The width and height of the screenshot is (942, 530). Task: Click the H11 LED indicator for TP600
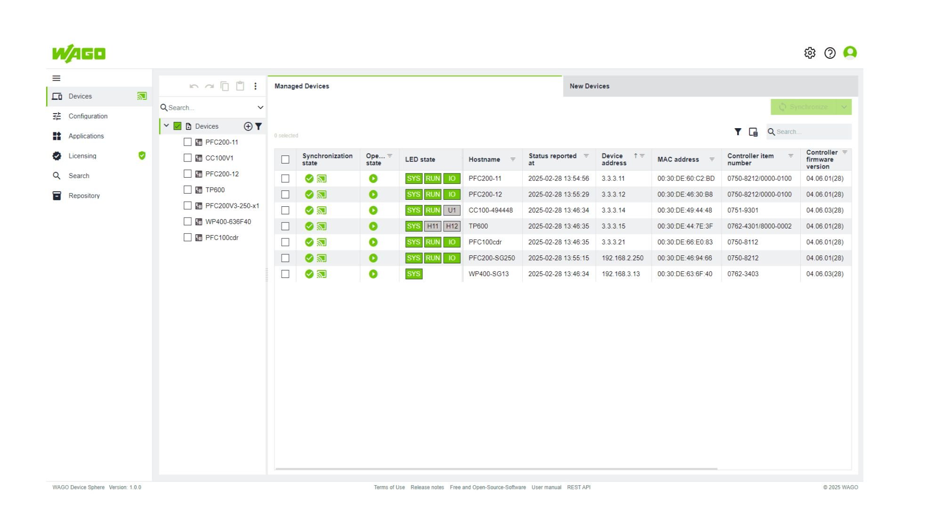[x=432, y=226]
